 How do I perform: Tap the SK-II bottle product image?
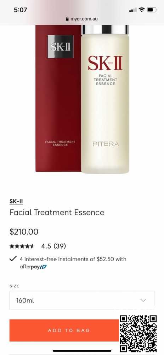(x=105, y=99)
